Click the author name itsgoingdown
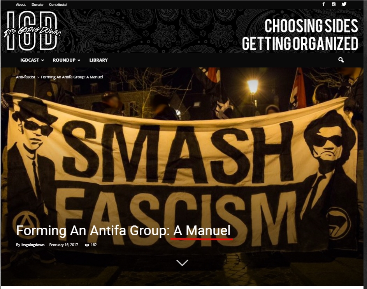The height and width of the screenshot is (289, 367). pyautogui.click(x=33, y=245)
